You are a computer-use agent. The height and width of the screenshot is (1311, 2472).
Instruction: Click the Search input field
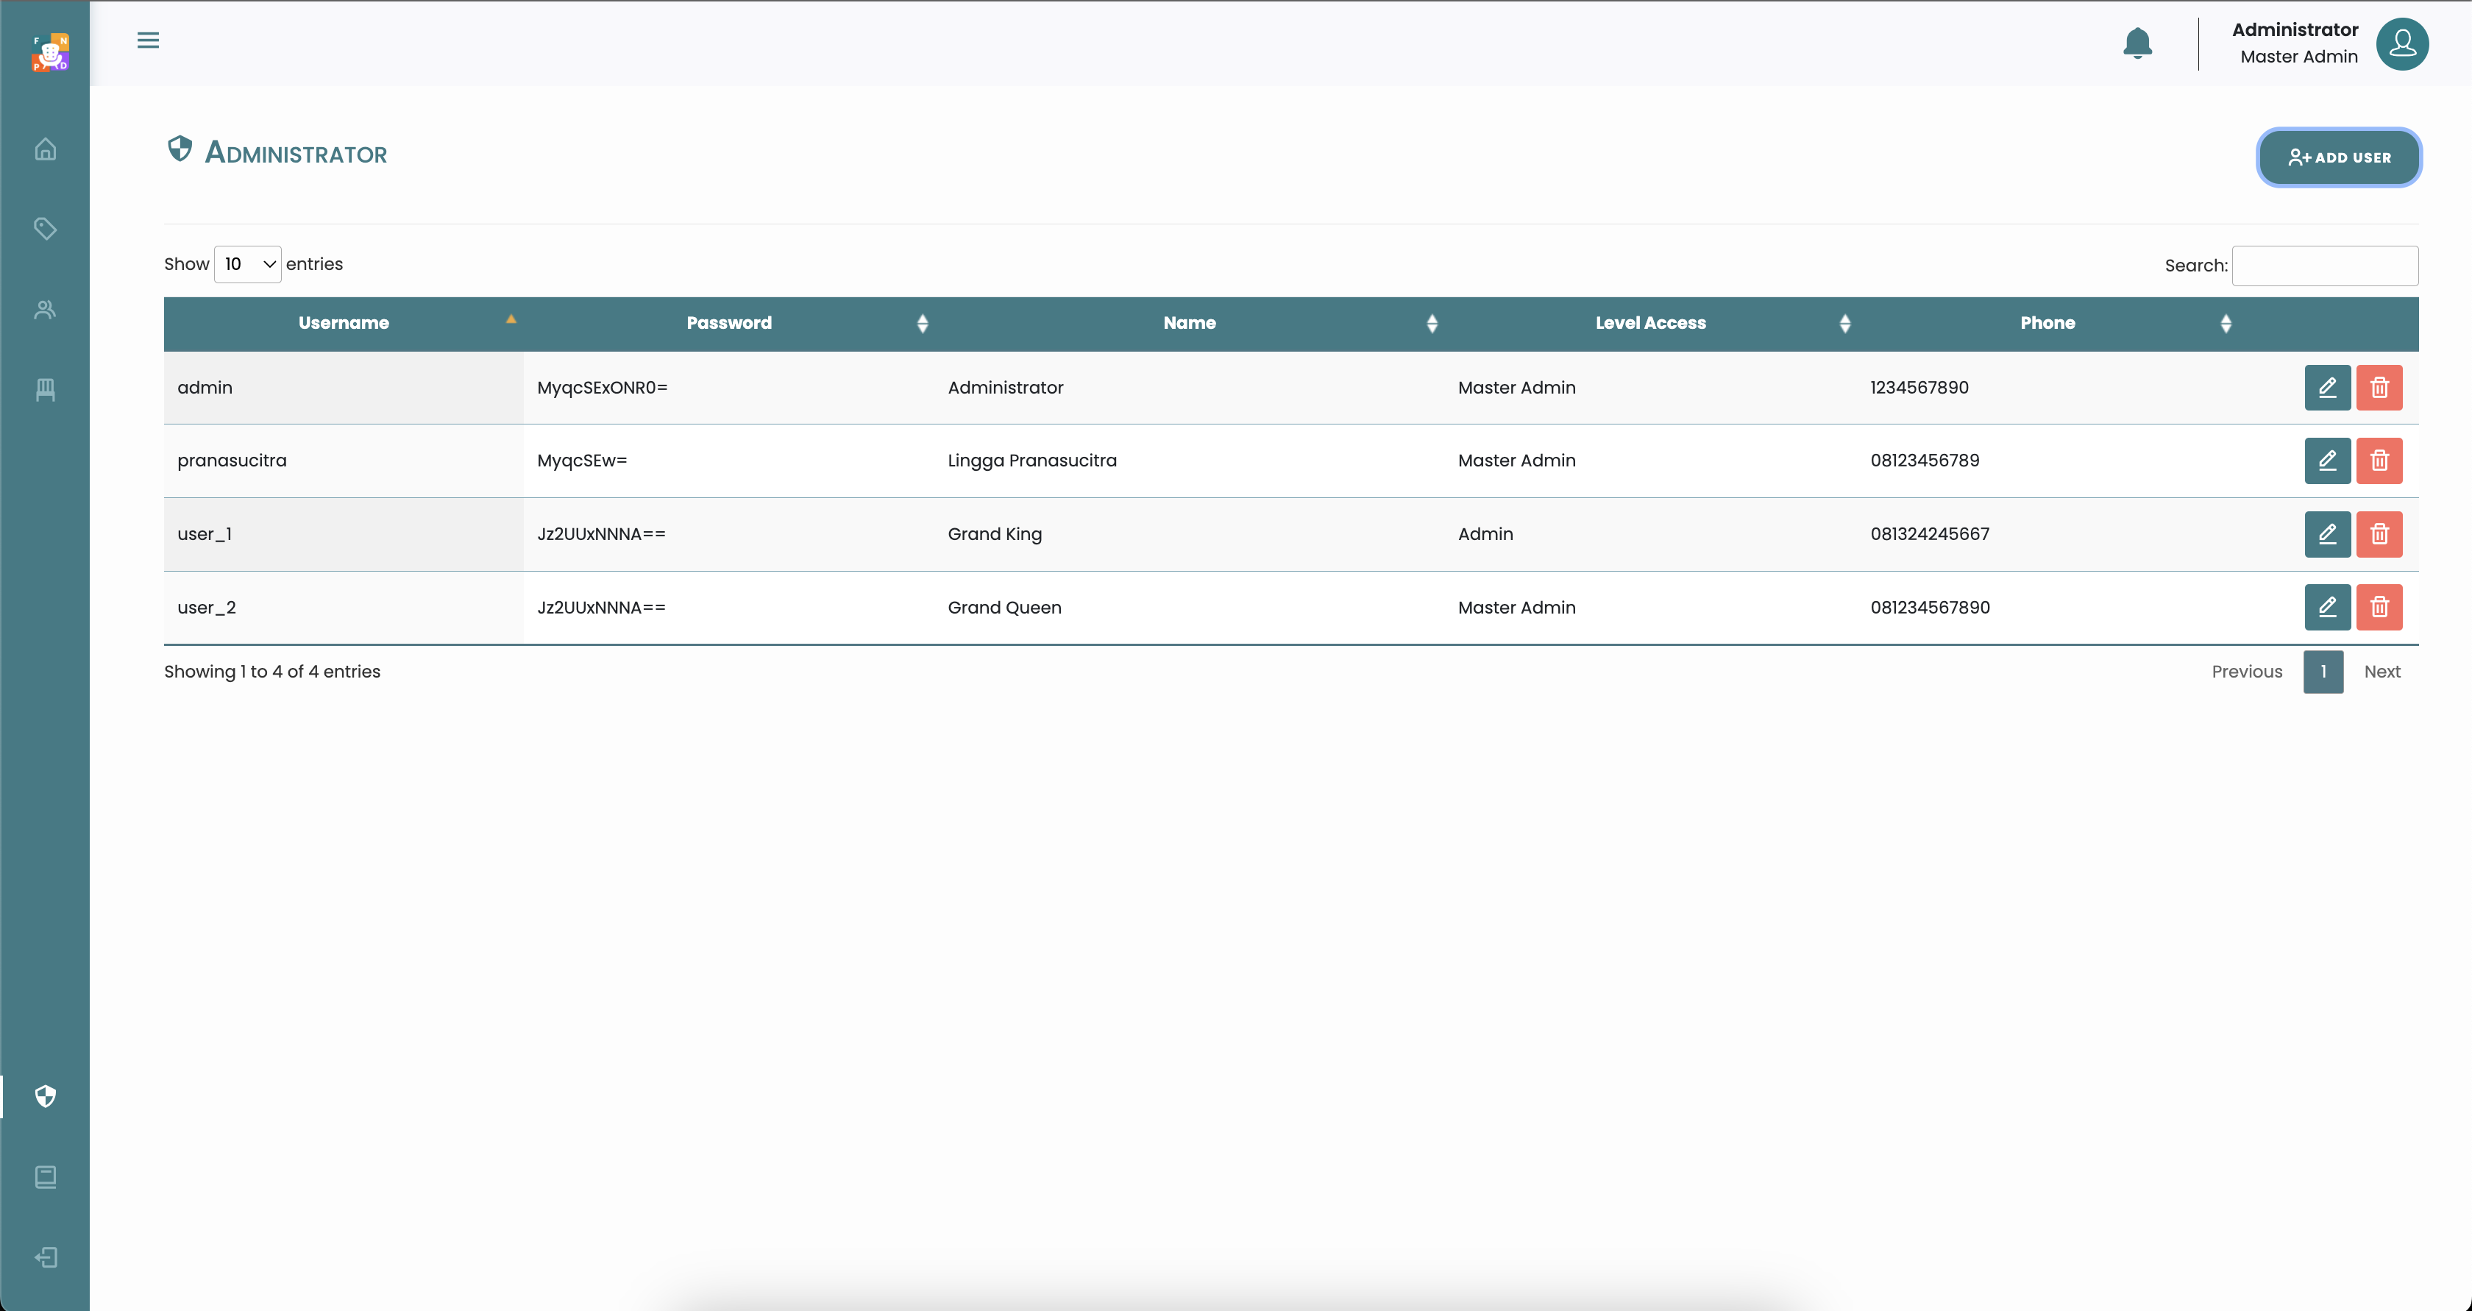point(2324,266)
